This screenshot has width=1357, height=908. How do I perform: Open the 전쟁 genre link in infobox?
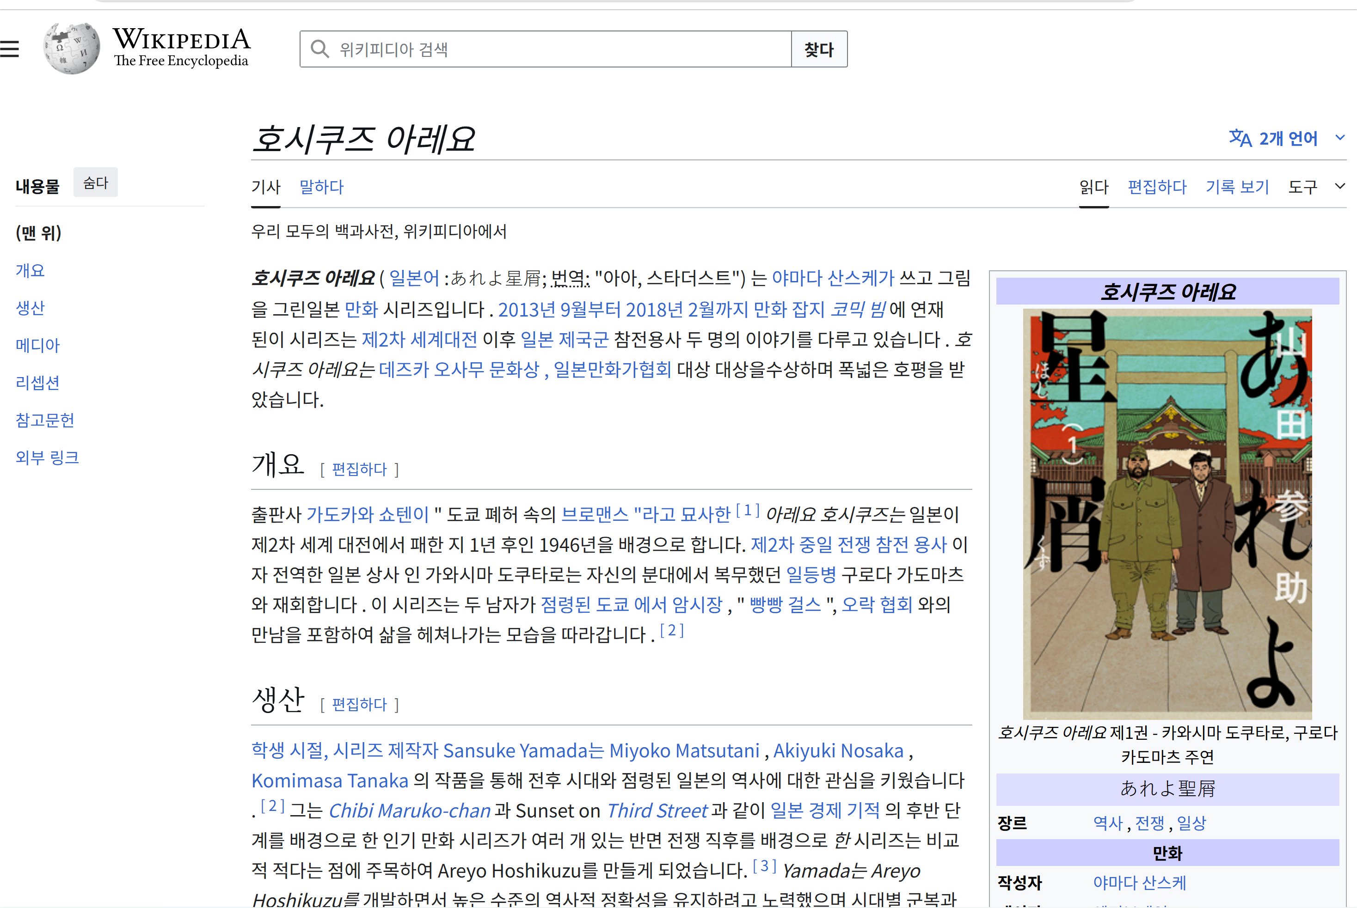[1149, 823]
